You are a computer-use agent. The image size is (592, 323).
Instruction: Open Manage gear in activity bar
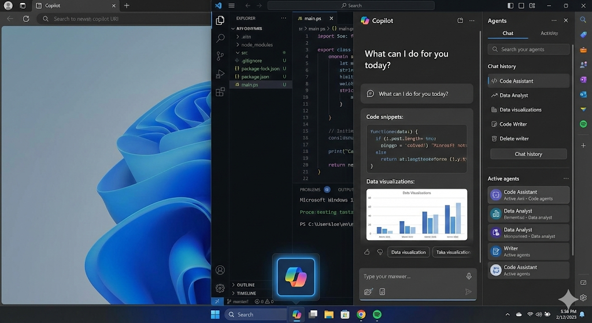pos(220,288)
